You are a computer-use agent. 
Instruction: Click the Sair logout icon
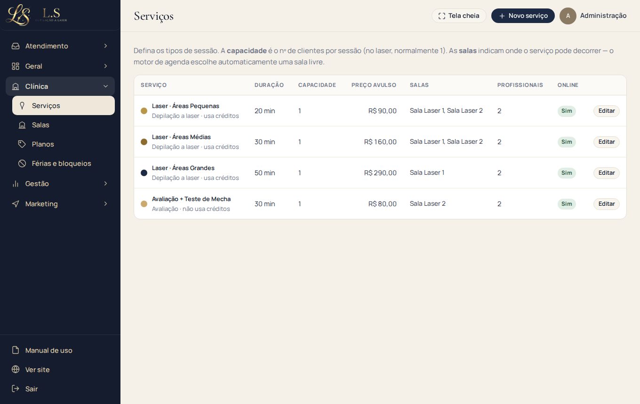tap(16, 389)
